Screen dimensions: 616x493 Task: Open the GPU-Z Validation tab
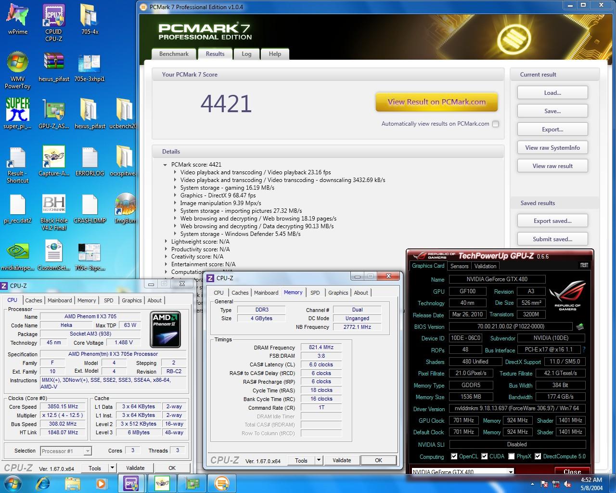pyautogui.click(x=485, y=266)
